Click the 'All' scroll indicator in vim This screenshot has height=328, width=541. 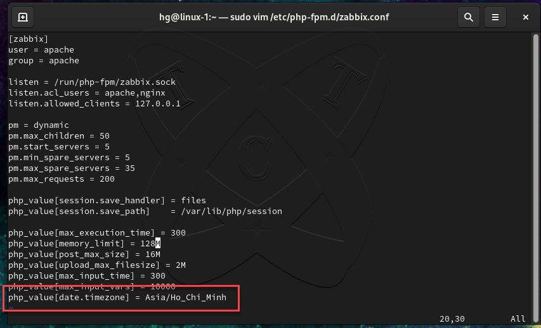click(518, 319)
